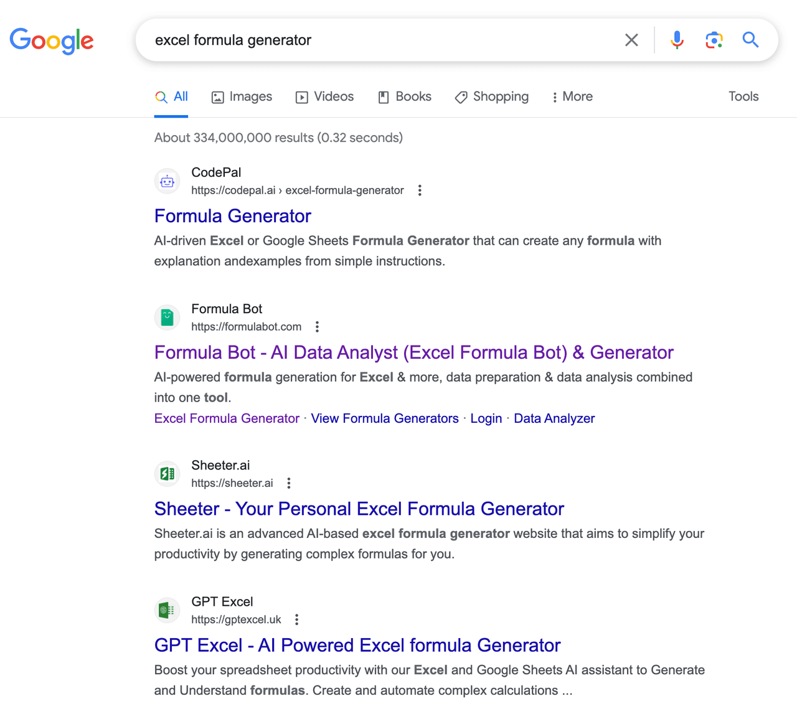Open GPT Excel - AI Powered Excel formula Generator
The width and height of the screenshot is (797, 711).
357,645
